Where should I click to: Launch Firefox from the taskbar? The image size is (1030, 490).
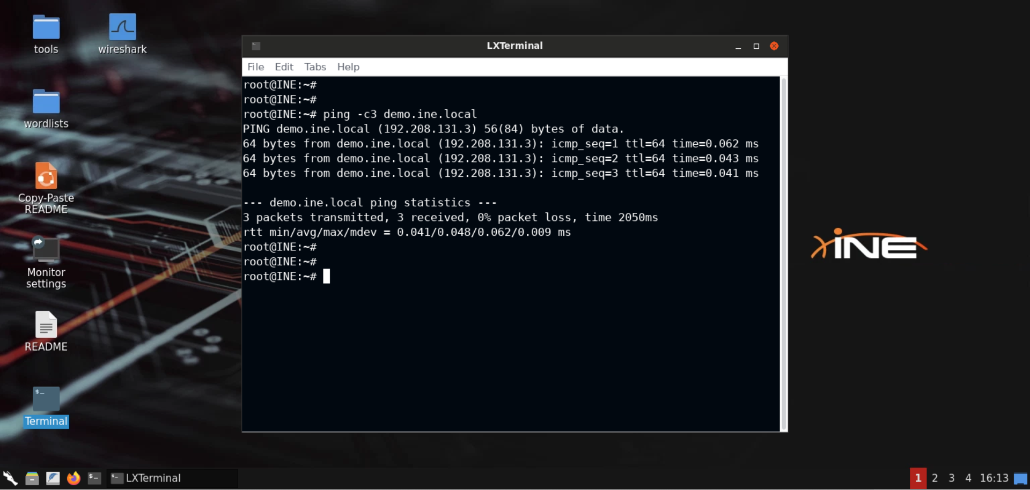73,478
